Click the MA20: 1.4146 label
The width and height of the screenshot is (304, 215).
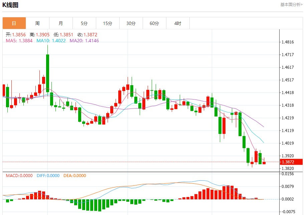pyautogui.click(x=84, y=41)
